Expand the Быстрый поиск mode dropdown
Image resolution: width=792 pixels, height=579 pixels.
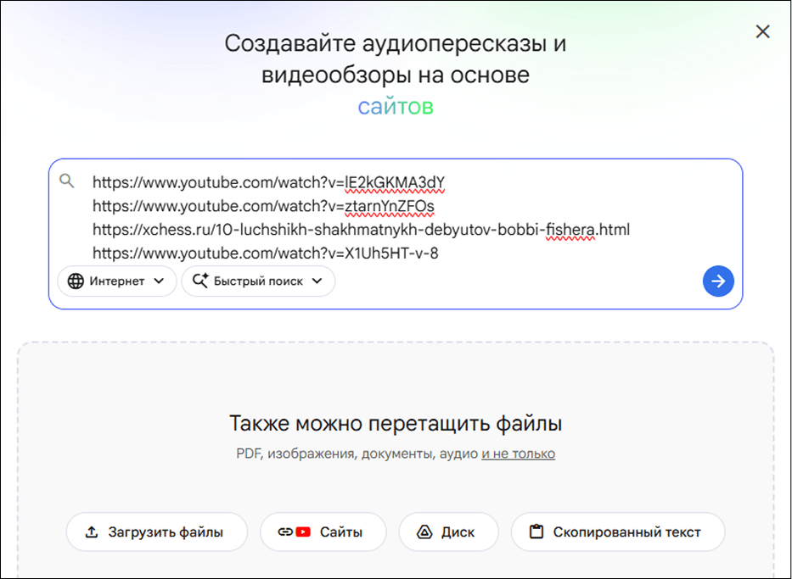pyautogui.click(x=258, y=281)
